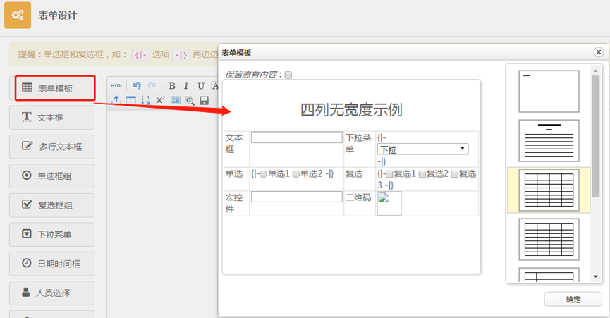Click the {|- code tag in reminder
This screenshot has width=610, height=318.
tap(140, 55)
